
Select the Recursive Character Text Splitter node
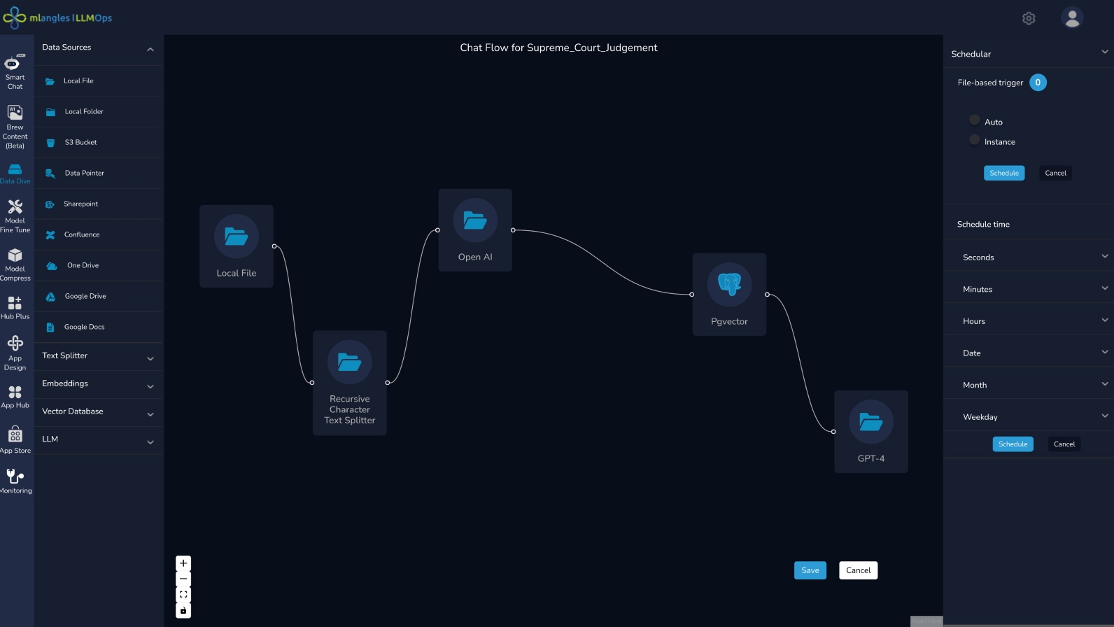pyautogui.click(x=350, y=383)
